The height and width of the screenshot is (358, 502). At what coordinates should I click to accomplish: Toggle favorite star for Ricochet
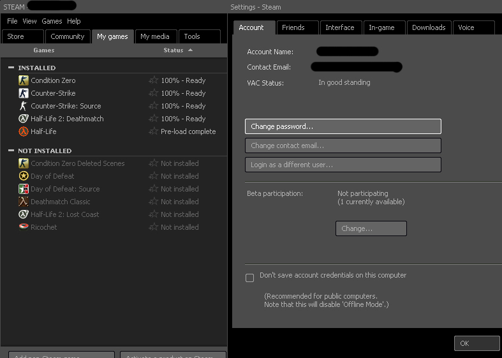(154, 227)
